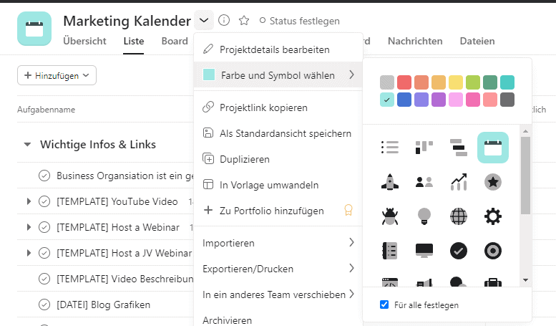Pick the yellow color swatch

456,82
